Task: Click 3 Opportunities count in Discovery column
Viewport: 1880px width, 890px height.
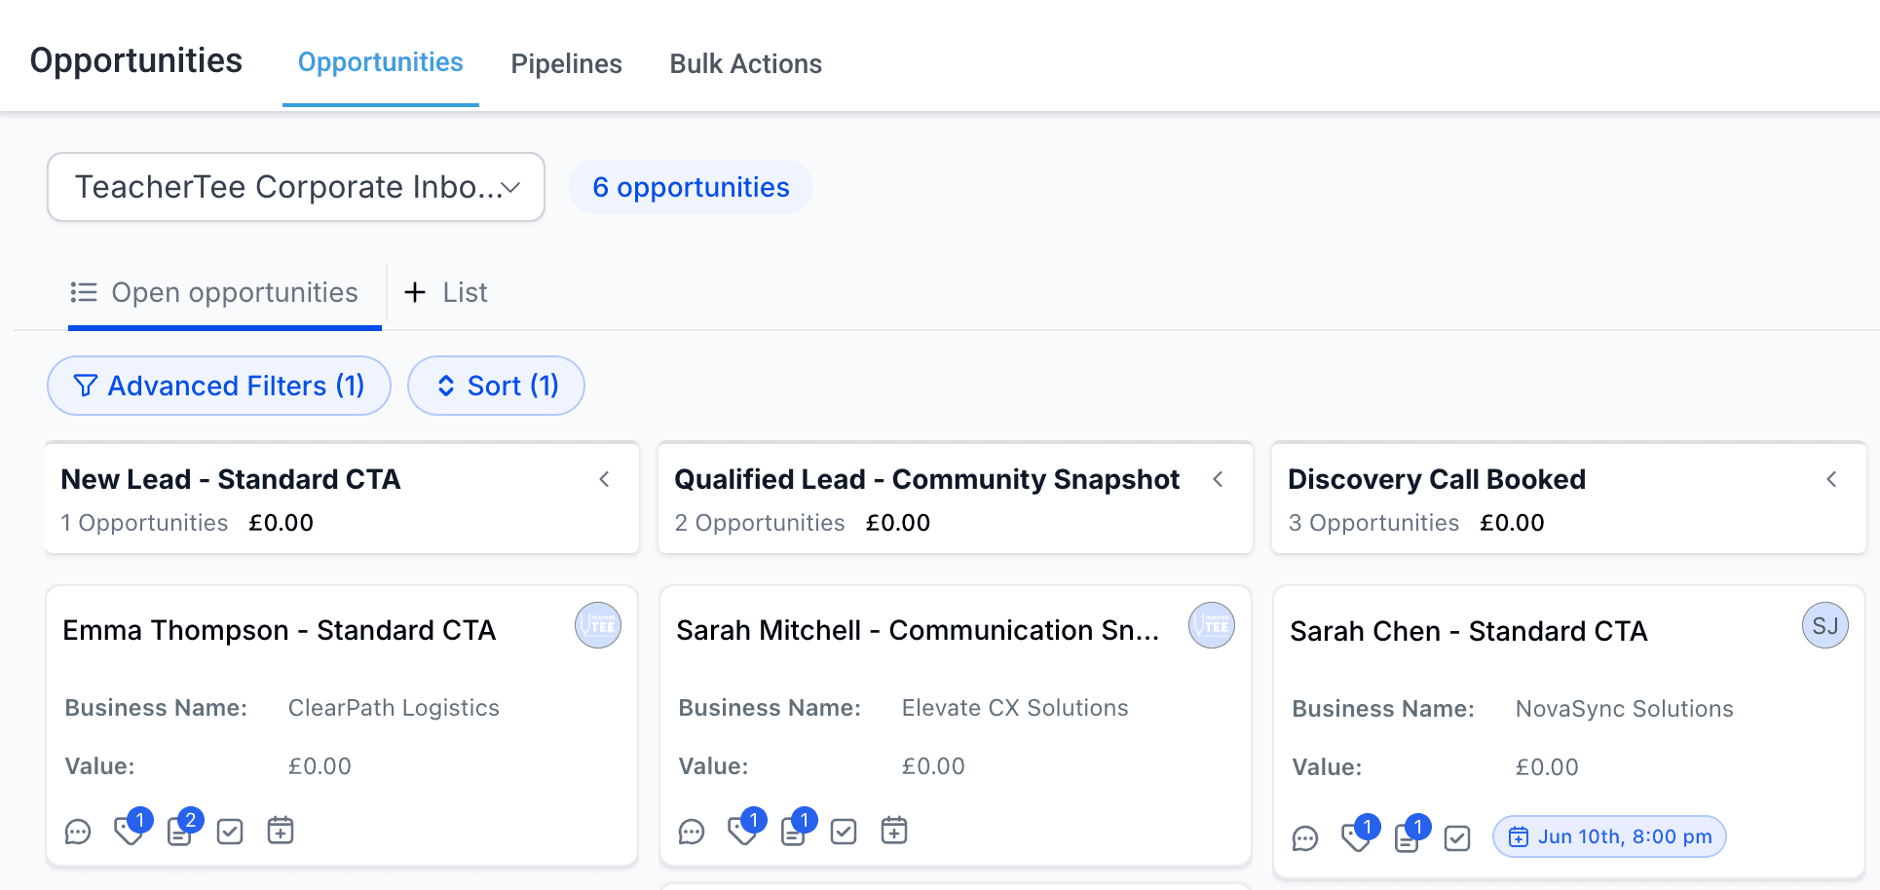Action: coord(1373,523)
